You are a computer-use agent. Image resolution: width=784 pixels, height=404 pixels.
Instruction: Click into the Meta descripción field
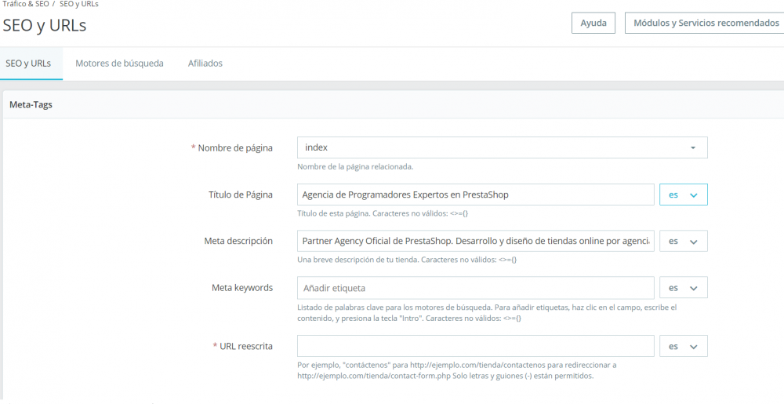tap(475, 242)
